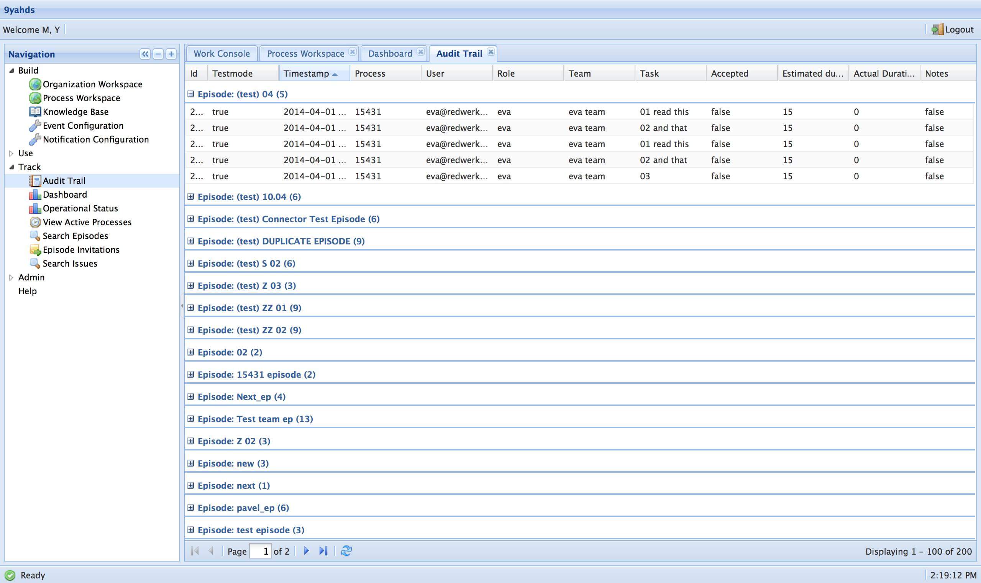Open Knowledge Base from navigation tree

(75, 111)
